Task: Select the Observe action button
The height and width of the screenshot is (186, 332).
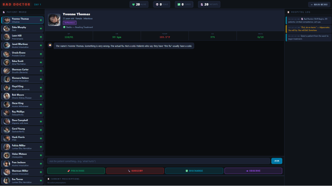Action: (x=253, y=171)
